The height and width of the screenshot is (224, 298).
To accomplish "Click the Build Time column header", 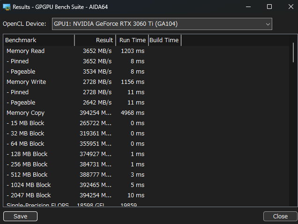I will (x=164, y=40).
